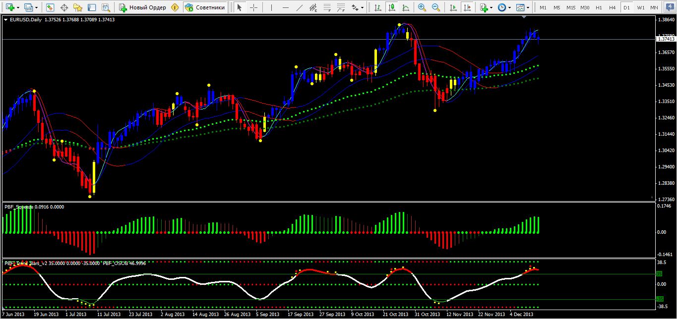Select the MN timeframe button

pyautogui.click(x=654, y=7)
